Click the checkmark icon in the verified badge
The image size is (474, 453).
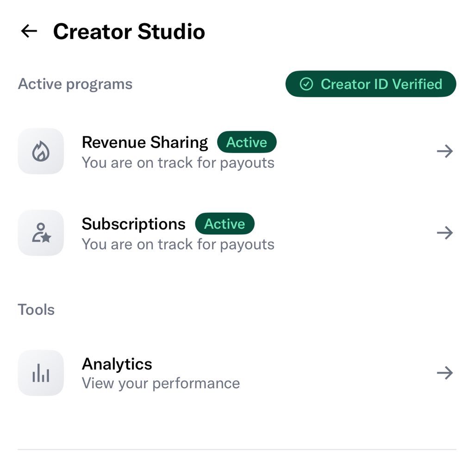[306, 84]
